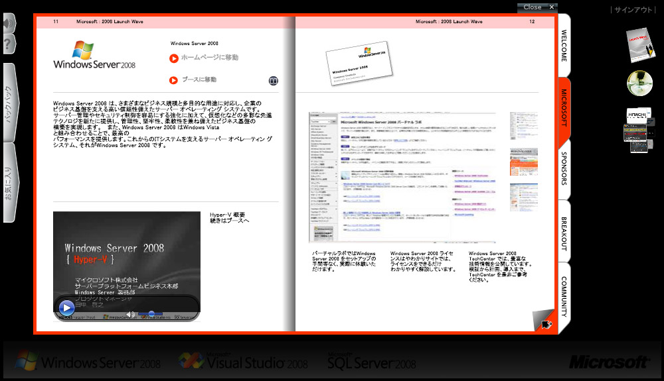
Task: Select the SPONSORS tab
Action: [x=564, y=171]
